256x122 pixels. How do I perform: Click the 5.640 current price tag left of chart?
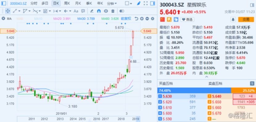[8, 31]
